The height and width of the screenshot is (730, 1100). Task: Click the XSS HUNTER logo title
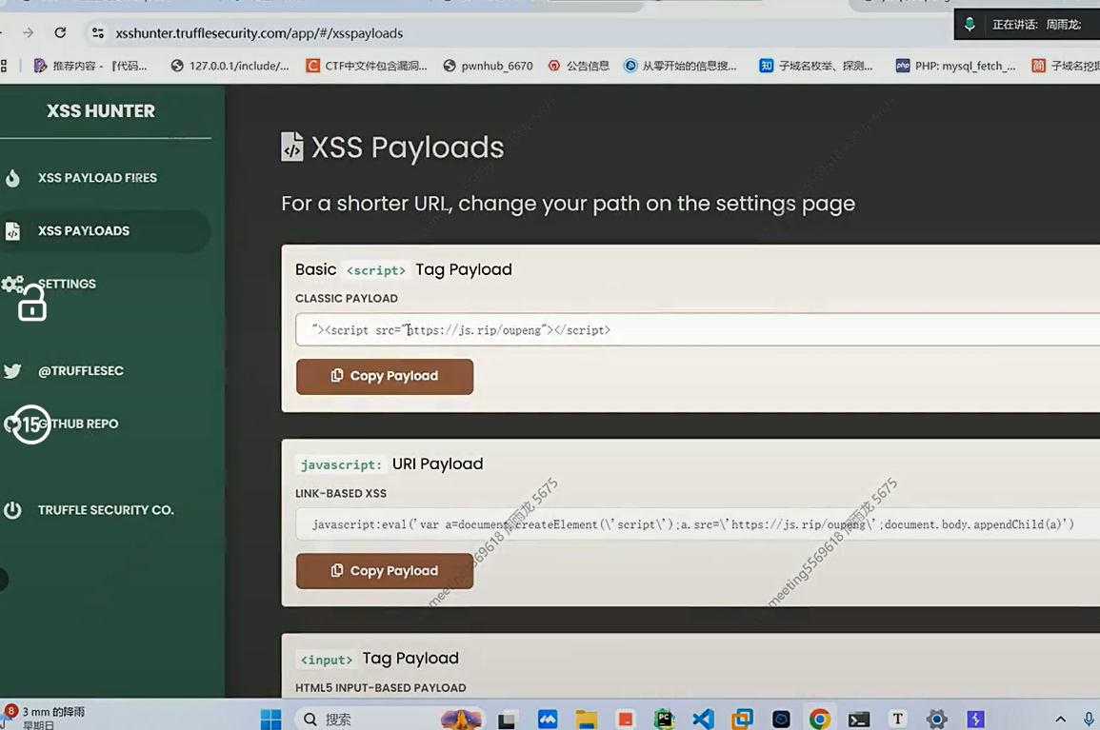(x=101, y=110)
